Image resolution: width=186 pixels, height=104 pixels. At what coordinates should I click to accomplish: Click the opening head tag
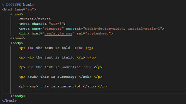[17, 14]
